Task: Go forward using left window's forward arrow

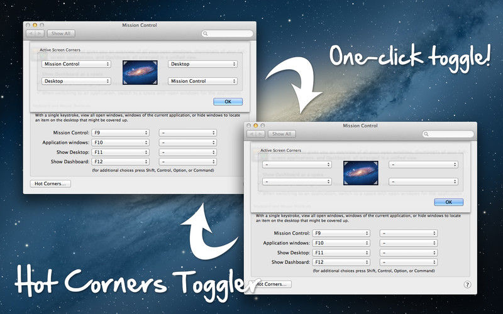Action: 40,33
